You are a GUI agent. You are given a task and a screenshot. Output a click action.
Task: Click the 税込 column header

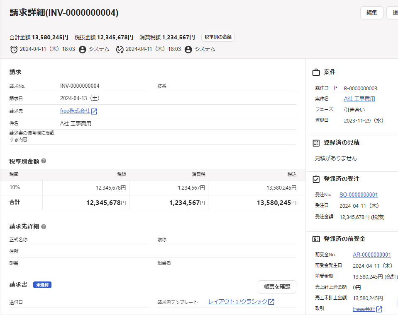coord(292,174)
